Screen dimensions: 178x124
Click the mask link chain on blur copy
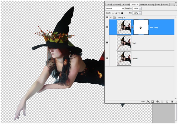132,27
